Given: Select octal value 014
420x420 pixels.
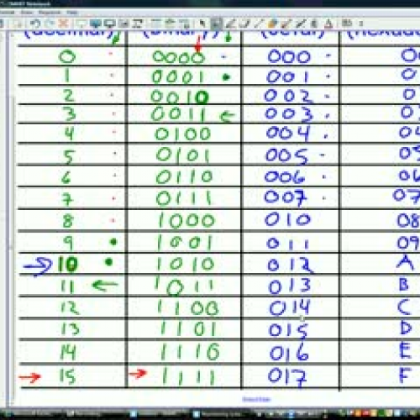Looking at the screenshot, I should click(290, 307).
